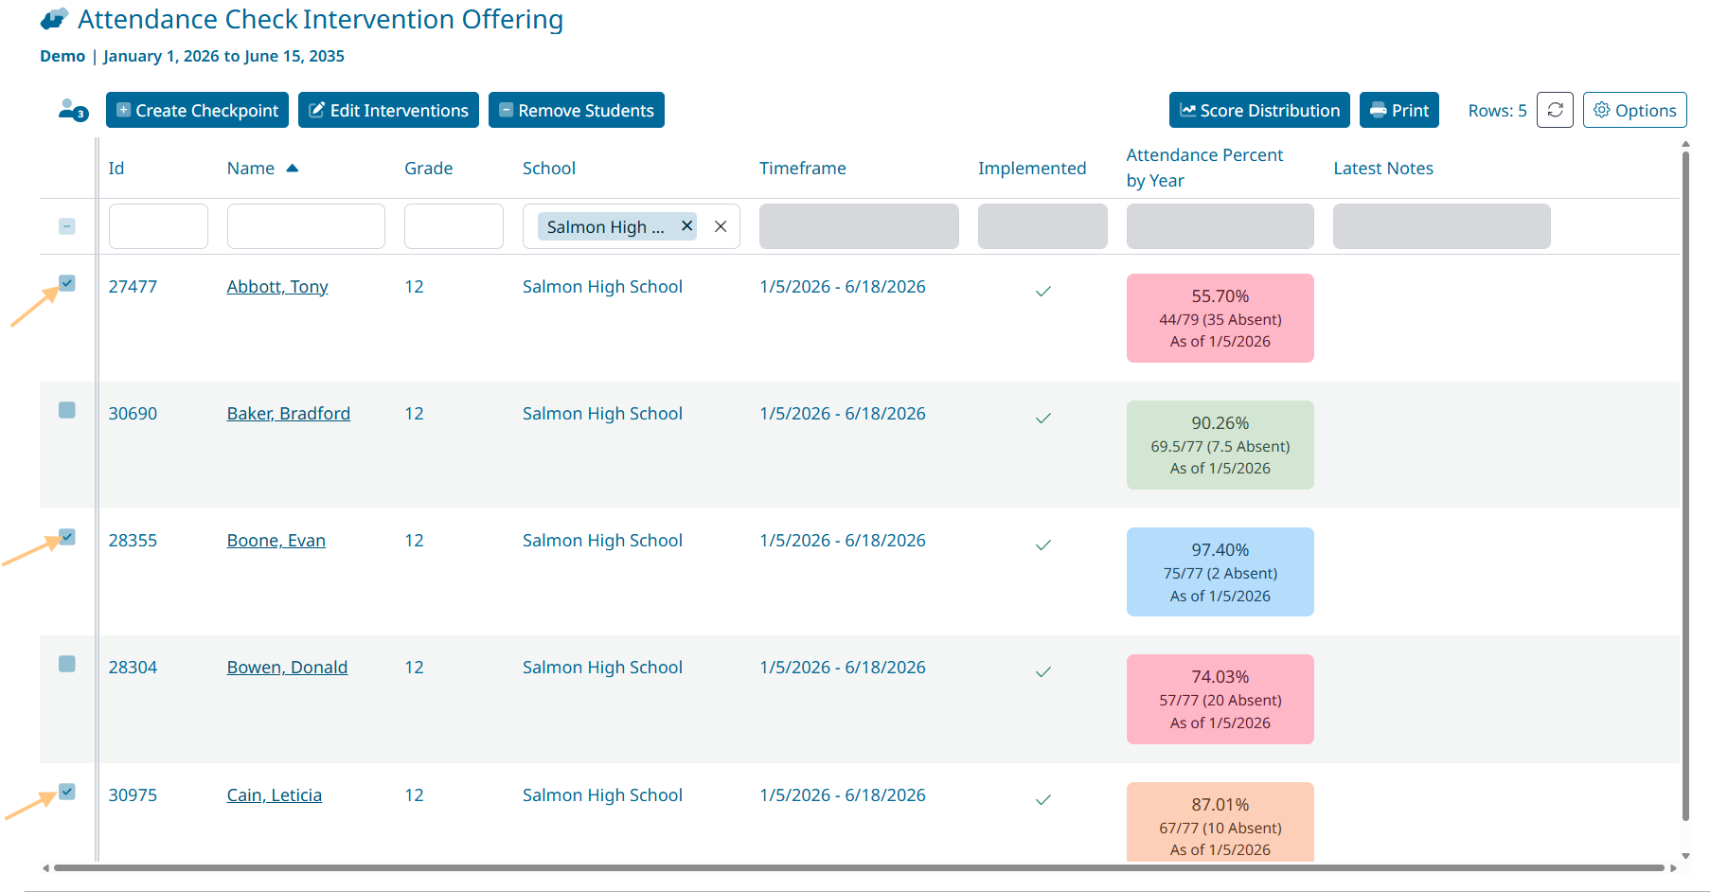
Task: Uncheck the Abbott, Tony row checkbox
Action: click(x=67, y=283)
